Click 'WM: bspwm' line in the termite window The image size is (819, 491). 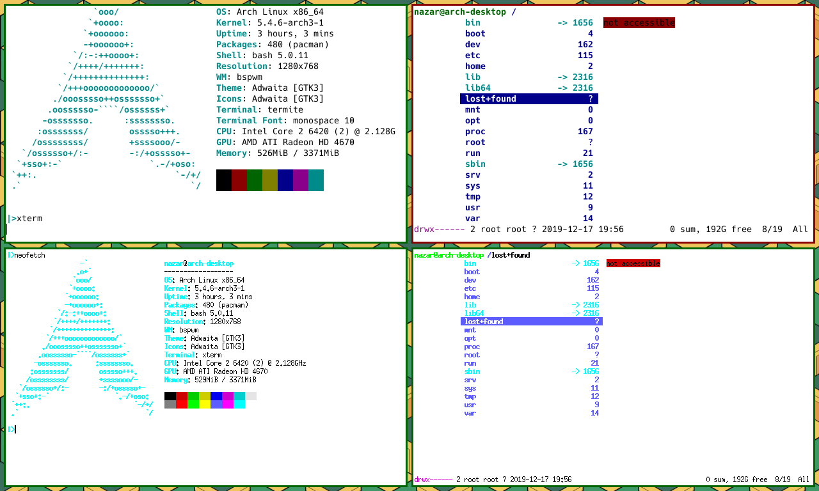tap(239, 77)
